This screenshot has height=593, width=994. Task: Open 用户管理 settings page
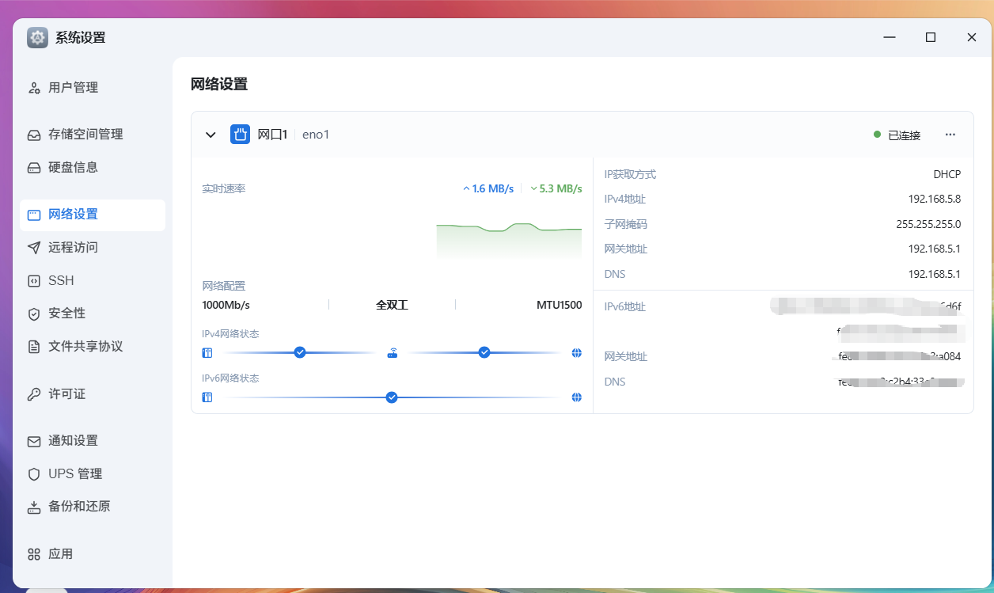(93, 88)
